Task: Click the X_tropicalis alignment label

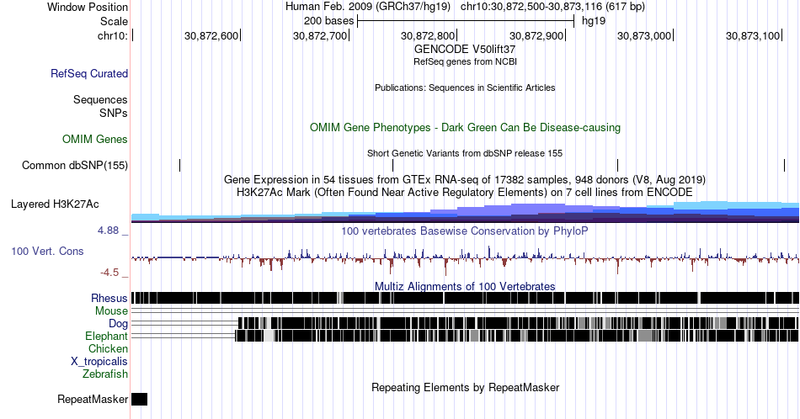Action: tap(99, 362)
